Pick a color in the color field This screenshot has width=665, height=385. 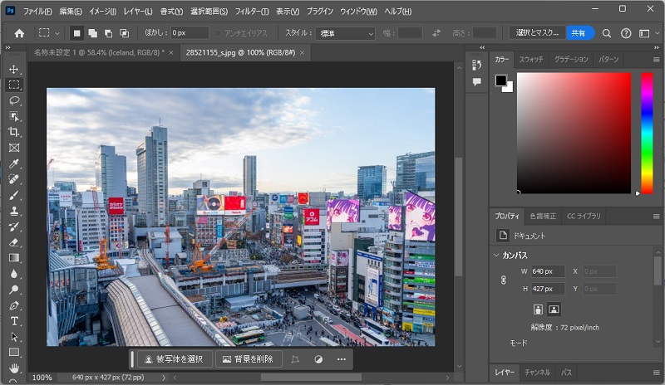pos(574,133)
